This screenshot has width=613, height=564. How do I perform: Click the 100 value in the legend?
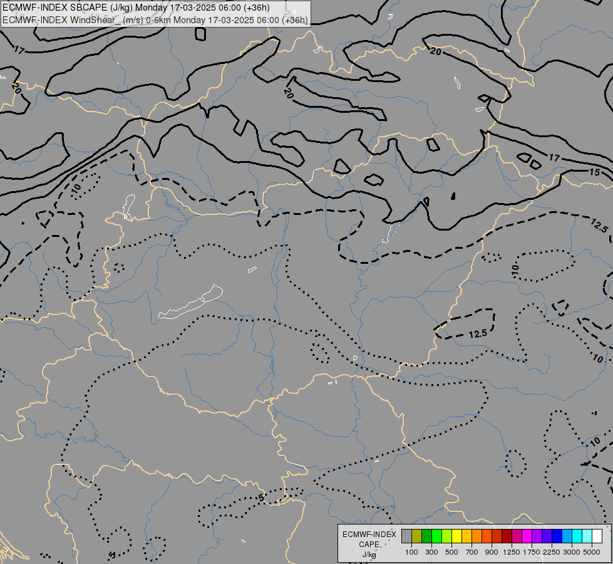point(411,552)
